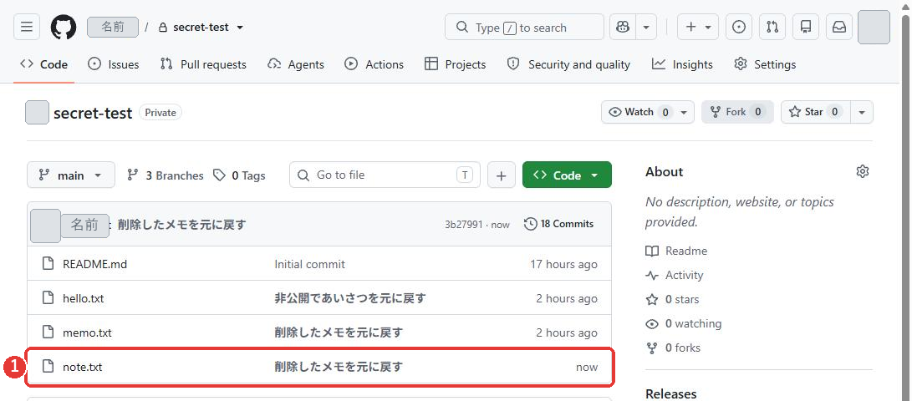Open the issues icon in header

[x=739, y=28]
